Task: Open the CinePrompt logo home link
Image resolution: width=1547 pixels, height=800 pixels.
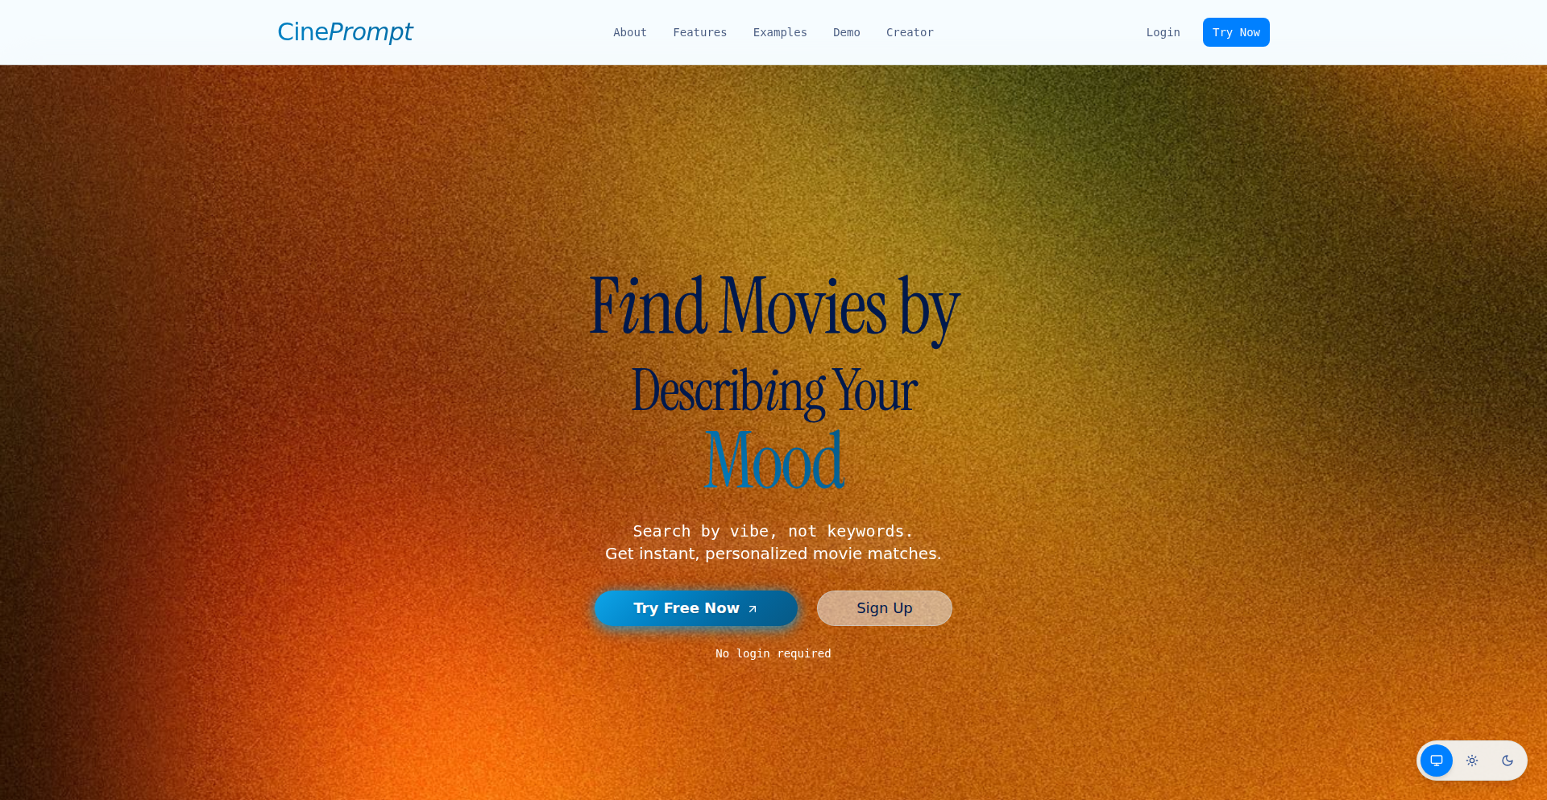Action: click(x=345, y=32)
